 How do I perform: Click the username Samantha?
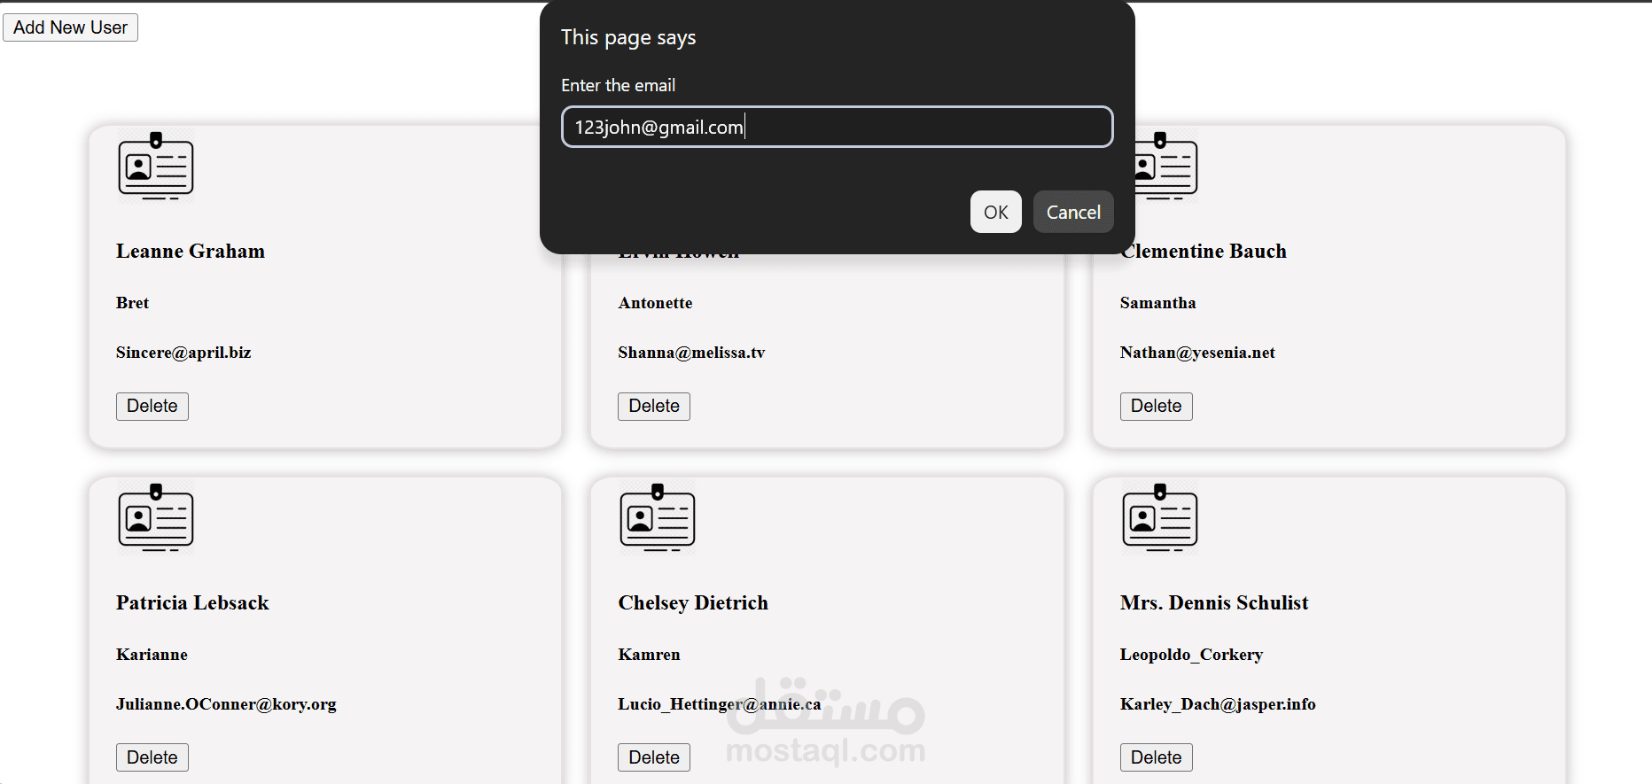1157,303
